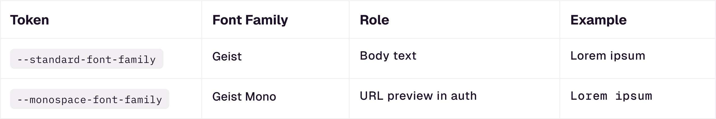The image size is (716, 119).
Task: Select the --monospace-font-family token code chip
Action: click(x=90, y=99)
